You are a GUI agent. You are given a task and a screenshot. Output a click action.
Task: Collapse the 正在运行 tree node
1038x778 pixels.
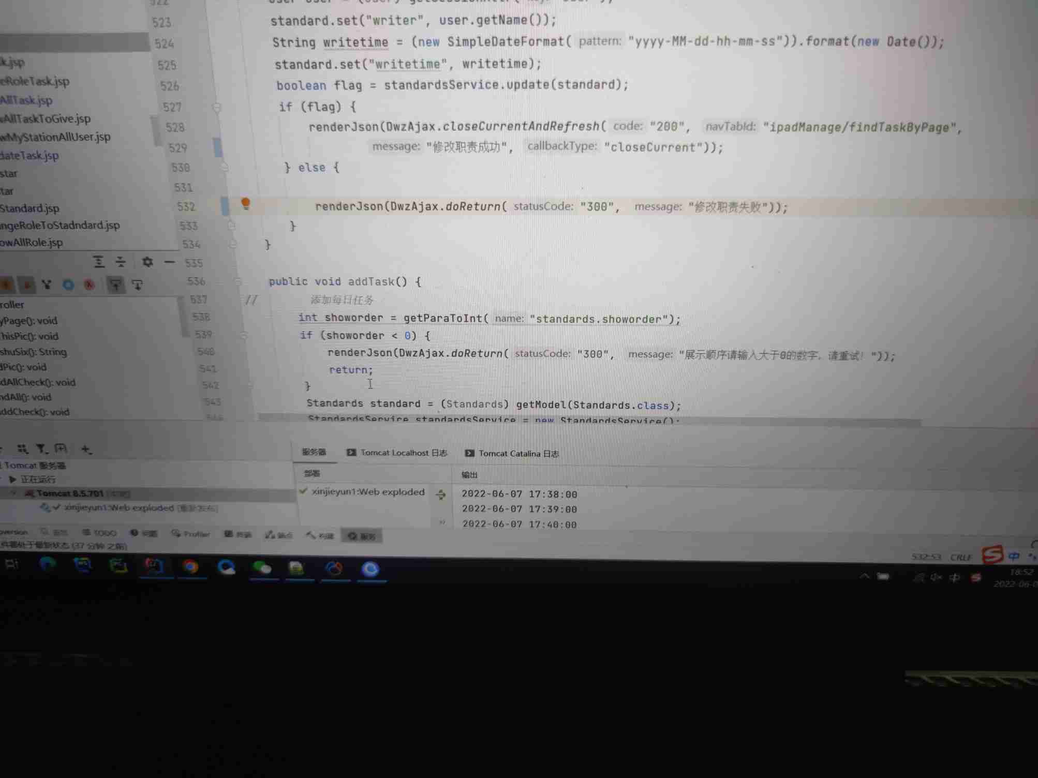[12, 480]
